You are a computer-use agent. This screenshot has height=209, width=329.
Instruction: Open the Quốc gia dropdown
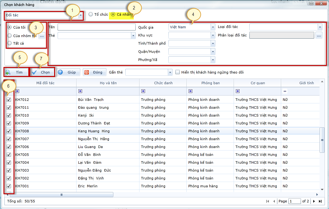pos(213,27)
